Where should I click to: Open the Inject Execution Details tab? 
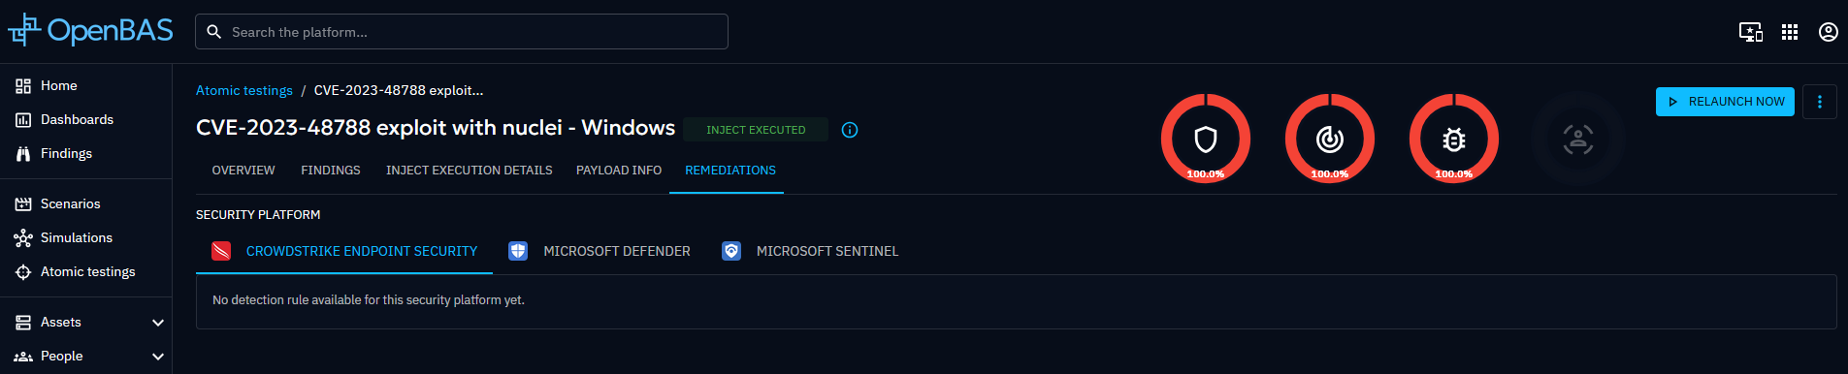(470, 171)
